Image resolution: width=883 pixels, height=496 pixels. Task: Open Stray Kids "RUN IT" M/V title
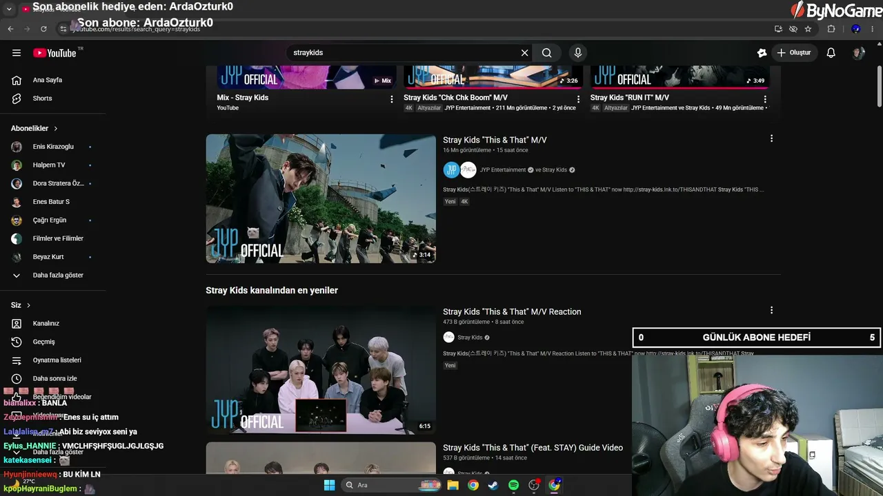tap(630, 98)
